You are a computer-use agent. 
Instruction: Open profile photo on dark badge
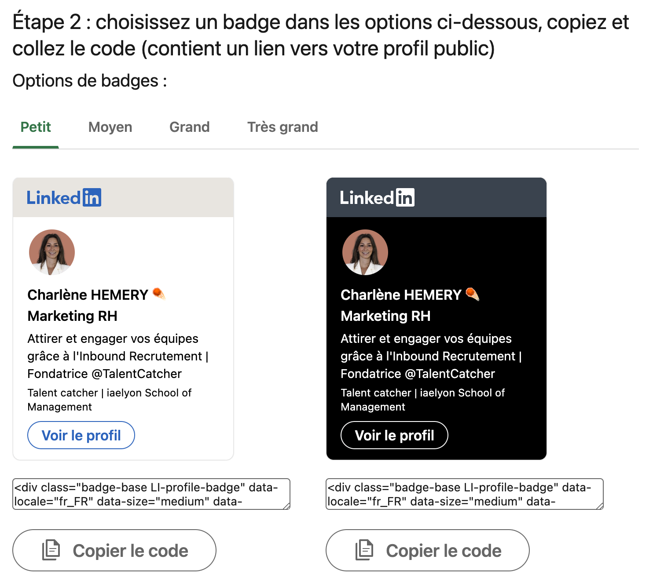click(365, 252)
